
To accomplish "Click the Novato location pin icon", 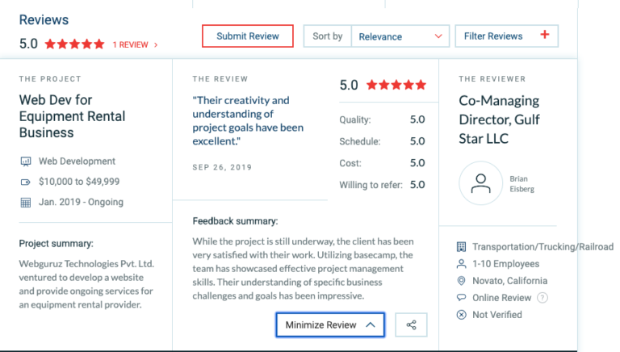I will 462,281.
